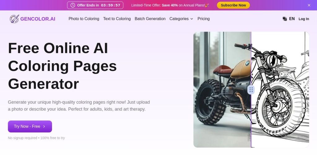
Task: Open Photo to Coloring page
Action: (84, 19)
